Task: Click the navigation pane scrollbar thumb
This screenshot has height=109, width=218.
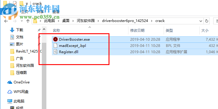Action: click(x=44, y=76)
